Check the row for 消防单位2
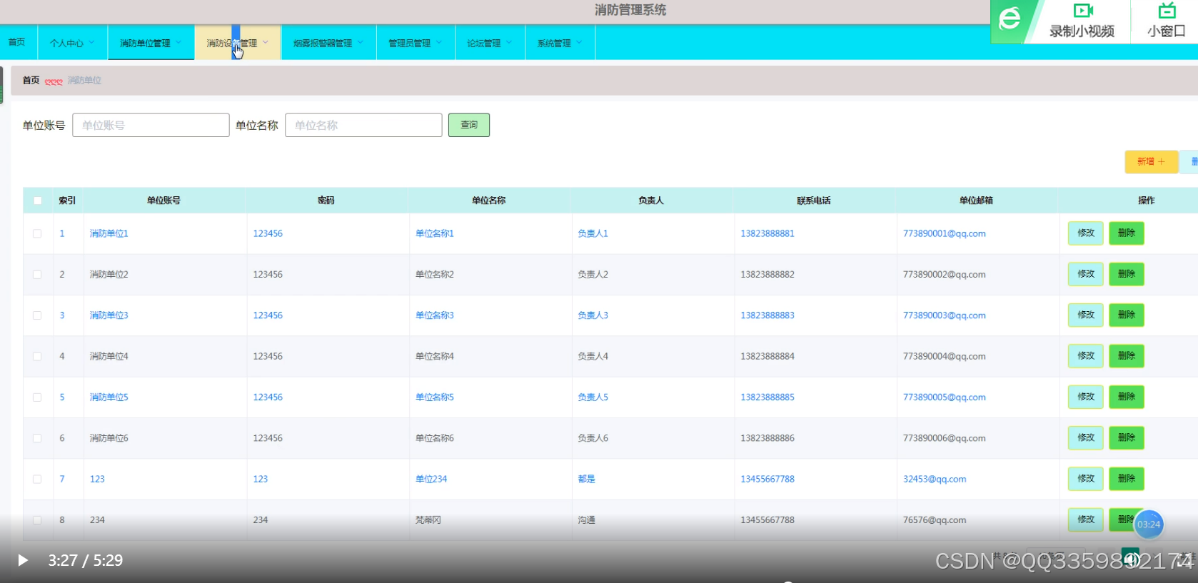The image size is (1198, 583). coord(37,274)
